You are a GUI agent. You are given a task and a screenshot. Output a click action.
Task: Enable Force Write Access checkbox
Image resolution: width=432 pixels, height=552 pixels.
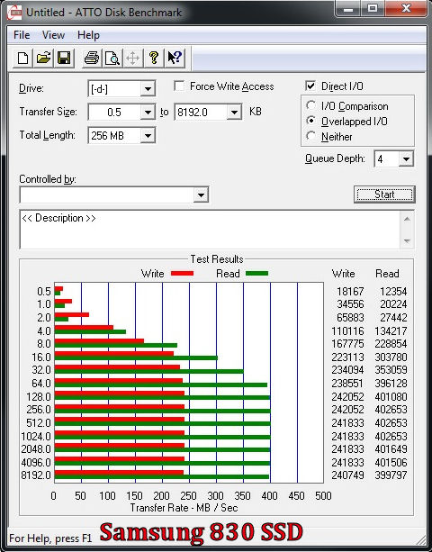[179, 86]
